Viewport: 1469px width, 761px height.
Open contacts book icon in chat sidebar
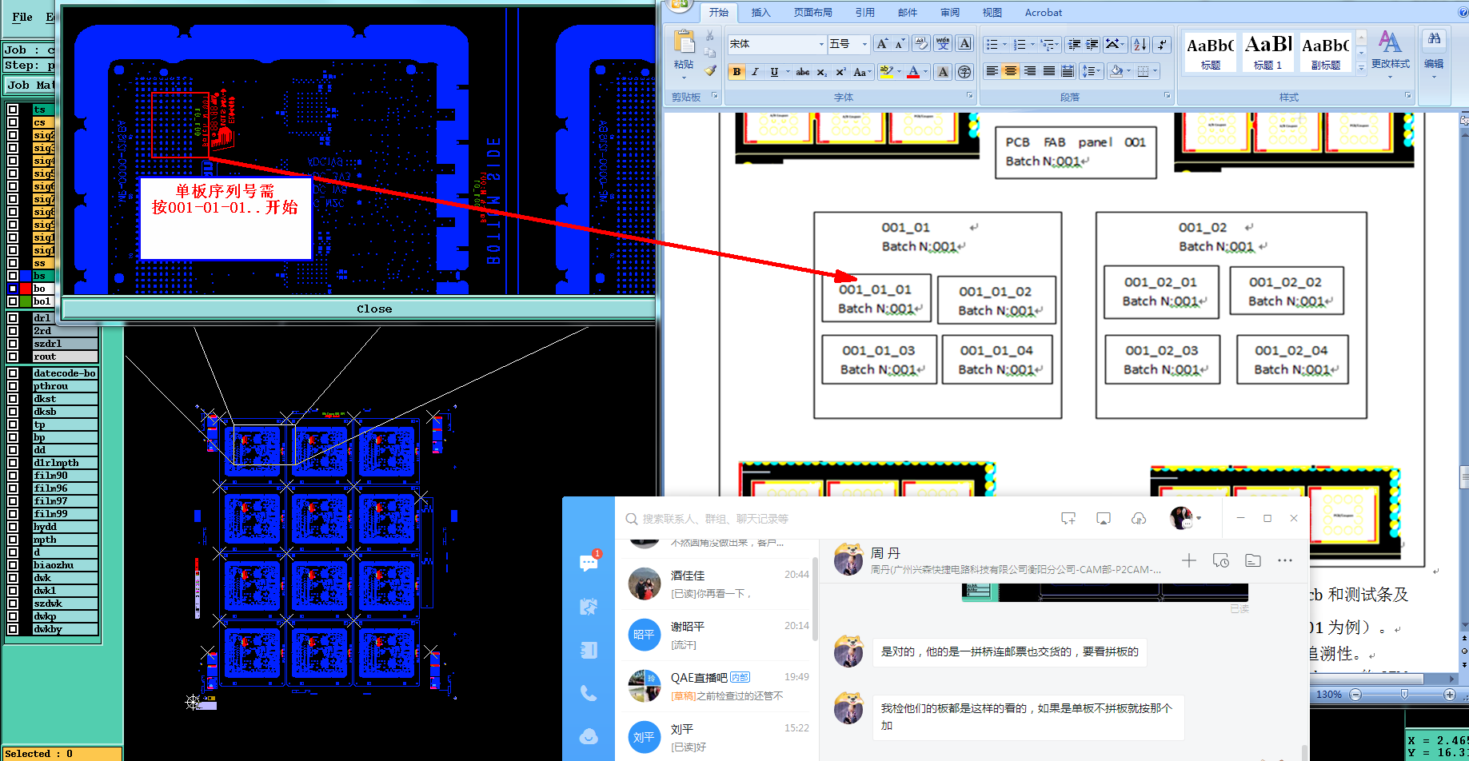tap(589, 650)
